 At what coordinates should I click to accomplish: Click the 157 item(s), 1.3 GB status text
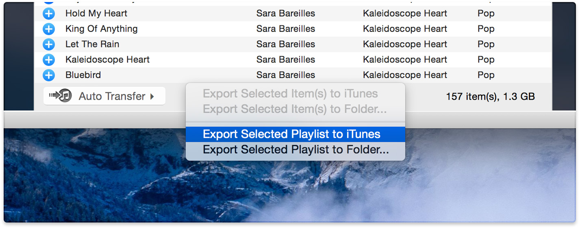point(490,96)
